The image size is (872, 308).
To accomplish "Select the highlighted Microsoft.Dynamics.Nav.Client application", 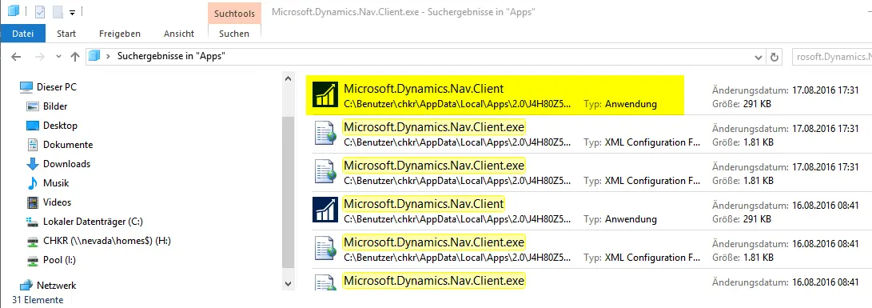I will click(x=495, y=95).
